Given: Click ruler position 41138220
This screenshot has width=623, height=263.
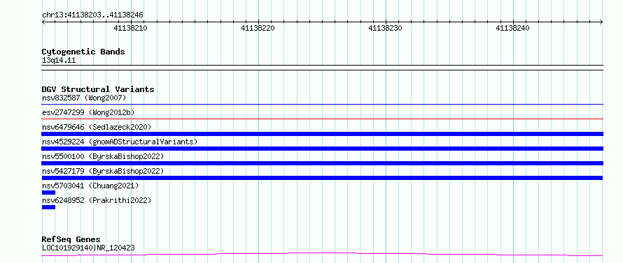Looking at the screenshot, I should click(258, 28).
